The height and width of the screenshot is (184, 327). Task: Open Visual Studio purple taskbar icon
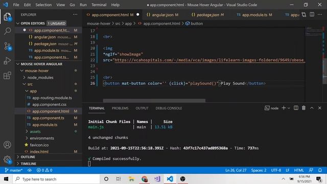[x=157, y=179]
